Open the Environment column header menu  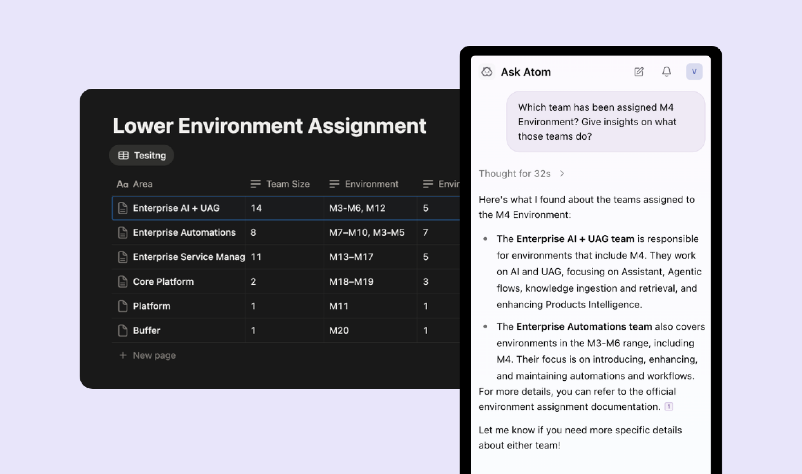[x=364, y=184]
